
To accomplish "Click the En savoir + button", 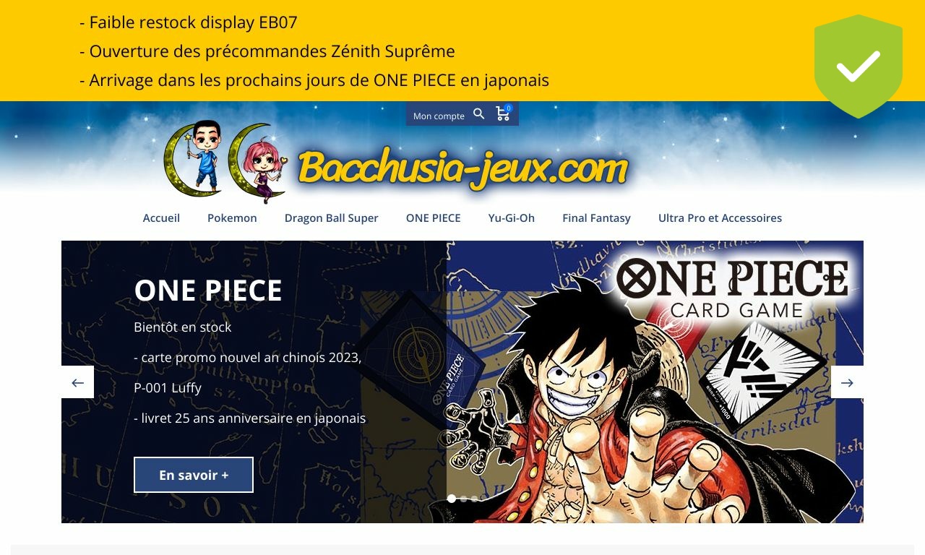I will (194, 475).
